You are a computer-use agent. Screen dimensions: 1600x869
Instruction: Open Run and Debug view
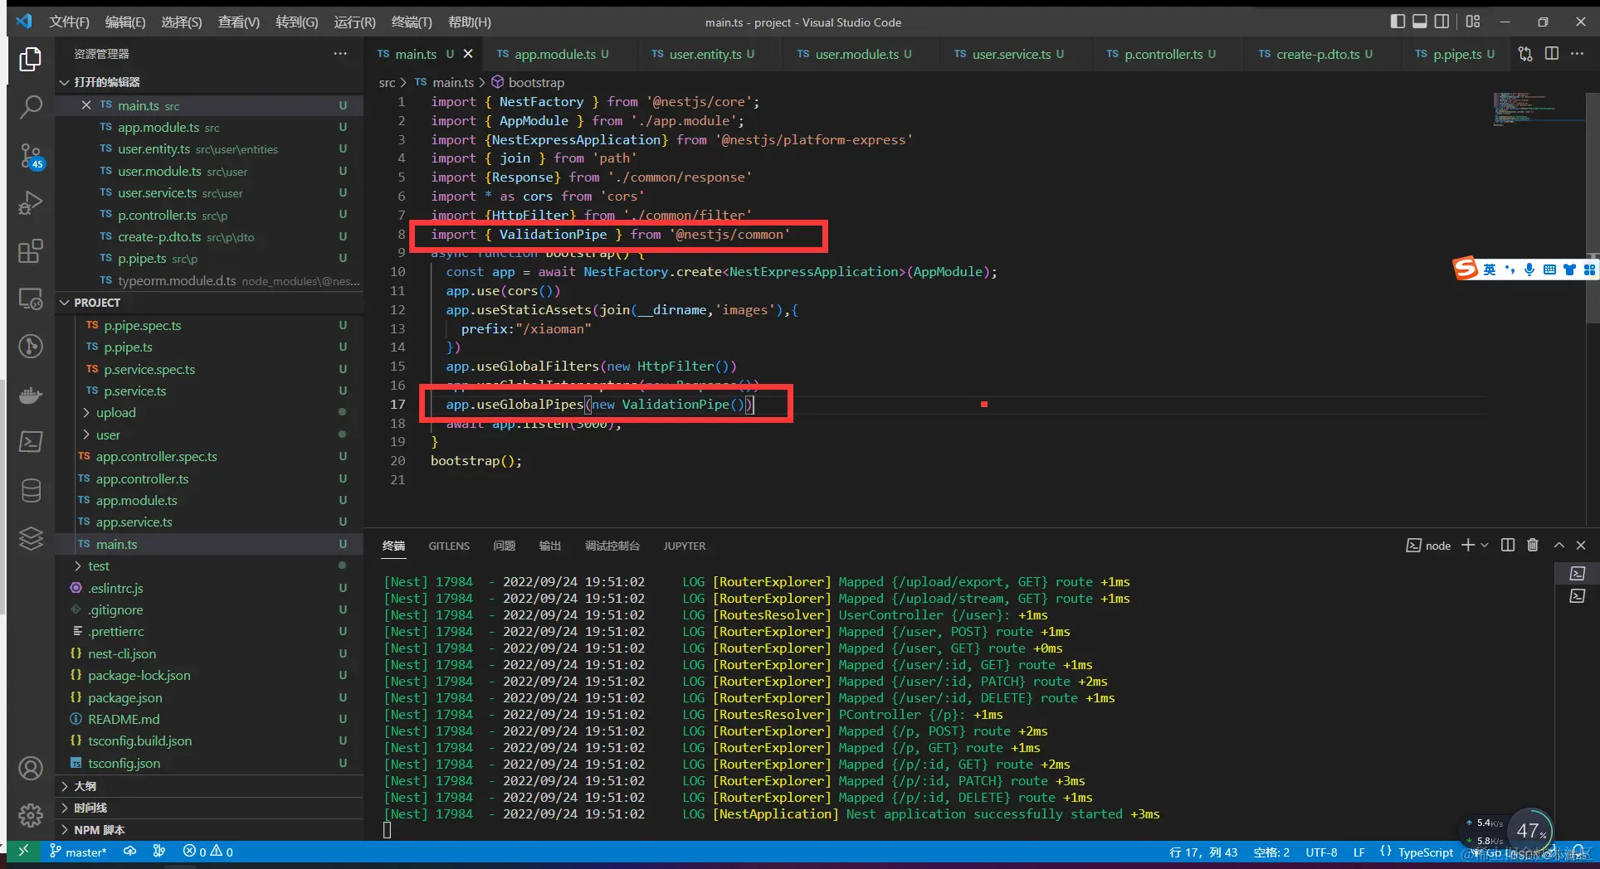(x=31, y=202)
